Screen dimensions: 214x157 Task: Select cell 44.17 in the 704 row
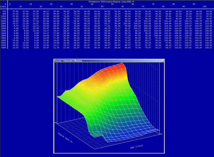pyautogui.click(x=46, y=11)
